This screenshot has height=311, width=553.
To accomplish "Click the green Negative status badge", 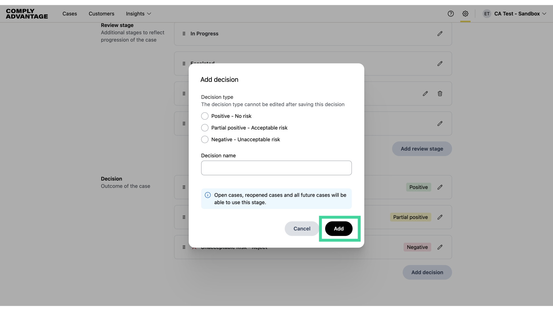I will pos(417,247).
